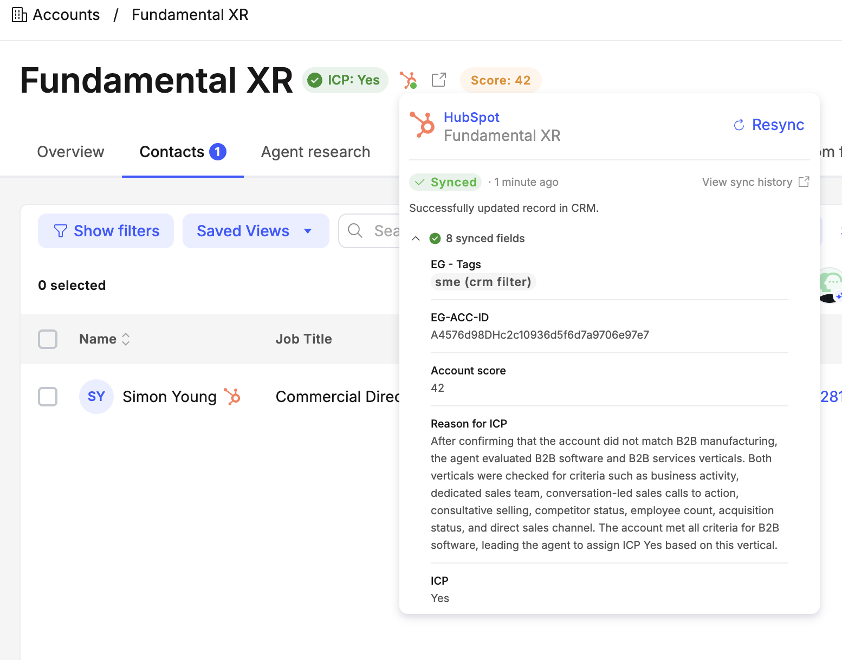Click the HubSpot icon next to Simon Young
The image size is (842, 660).
232,397
